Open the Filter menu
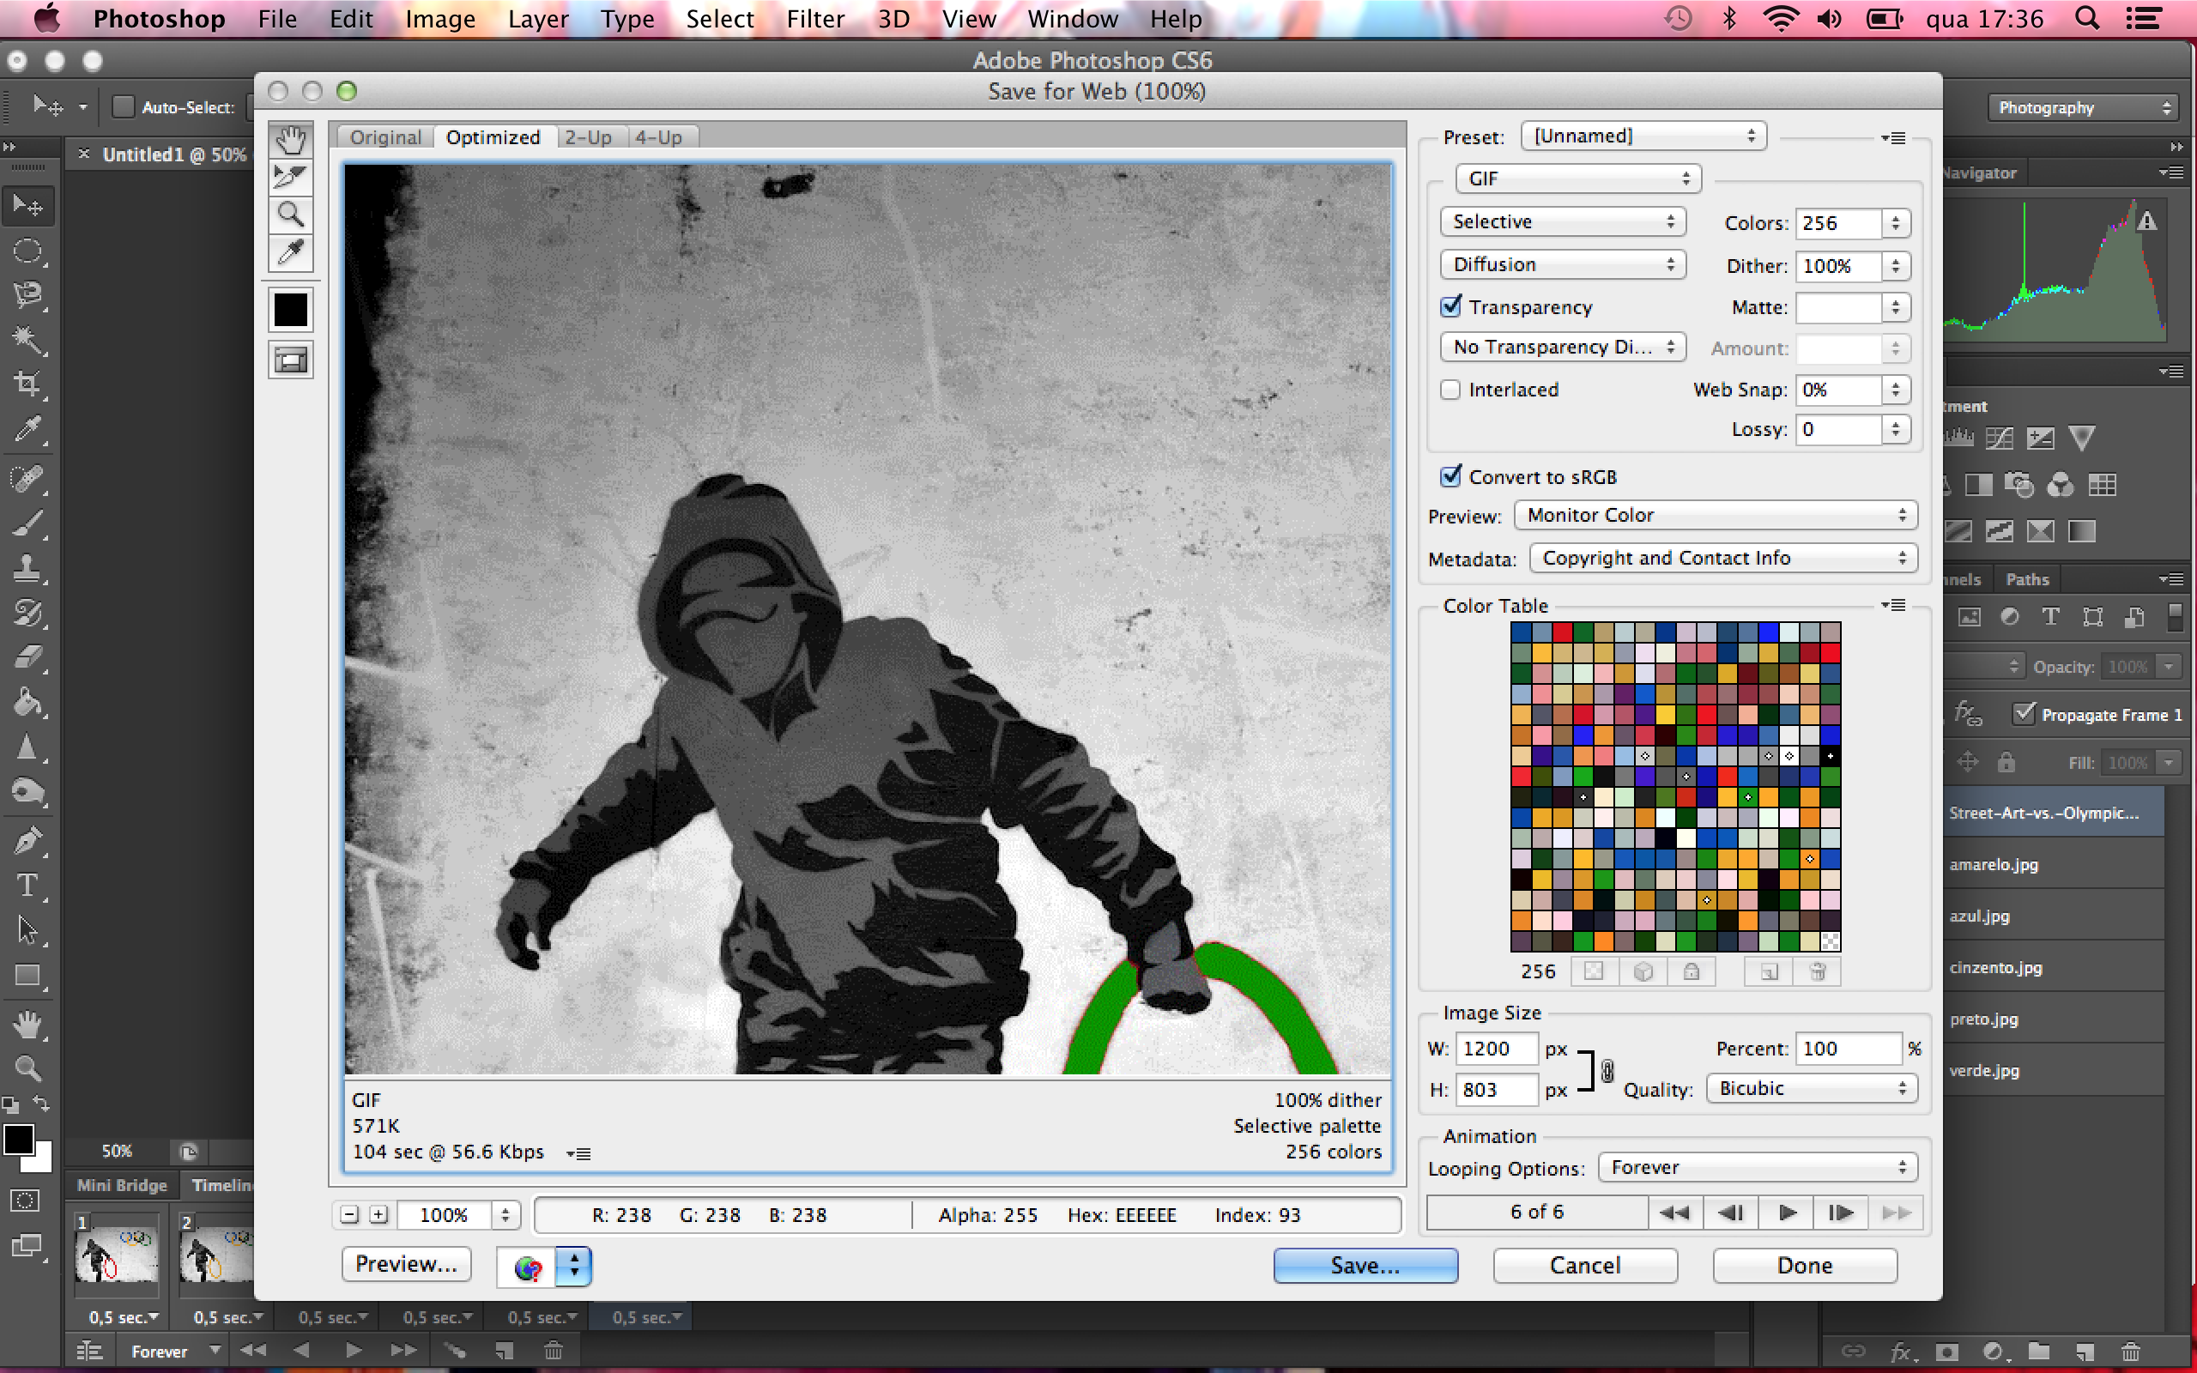The image size is (2197, 1373). point(815,19)
